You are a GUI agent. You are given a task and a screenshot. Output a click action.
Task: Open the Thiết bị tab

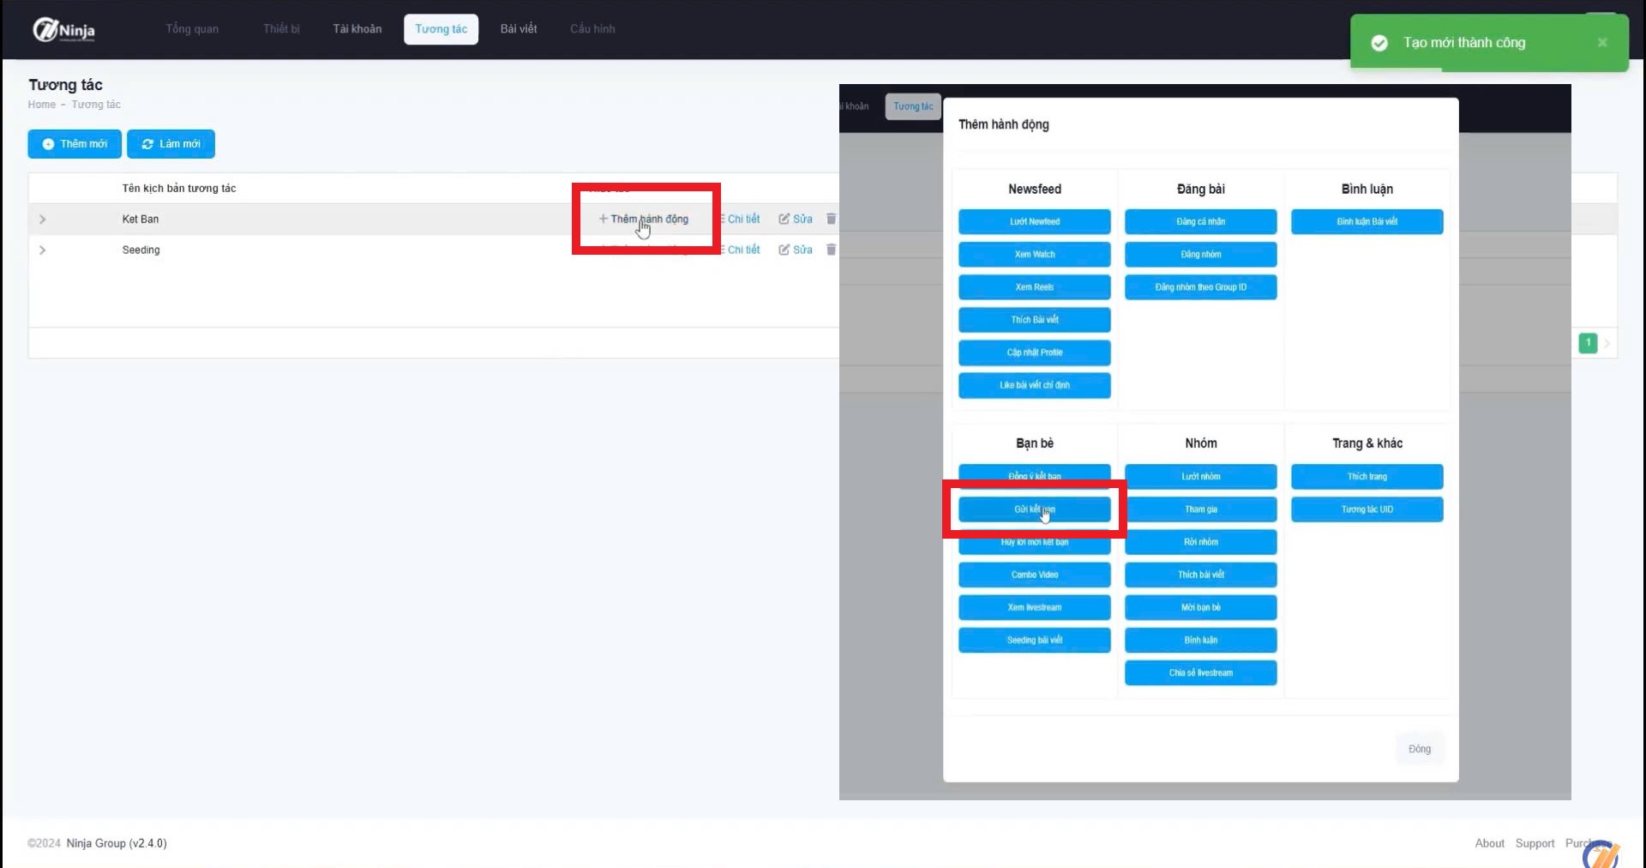pos(281,29)
